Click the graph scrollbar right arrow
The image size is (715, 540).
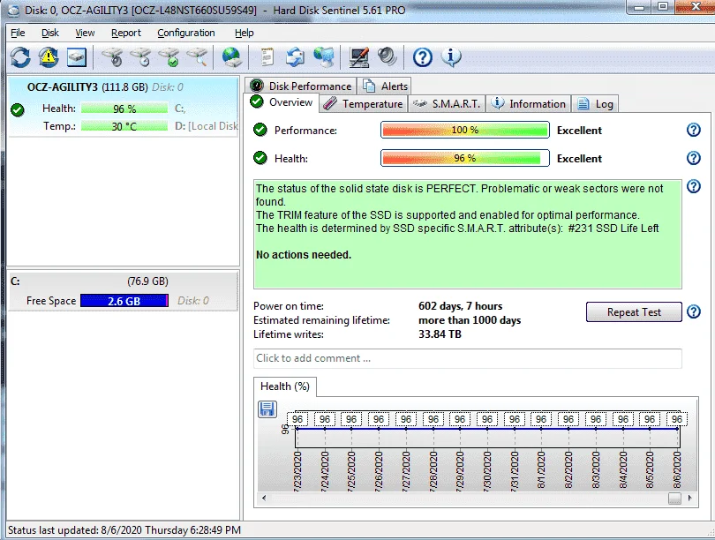point(690,498)
